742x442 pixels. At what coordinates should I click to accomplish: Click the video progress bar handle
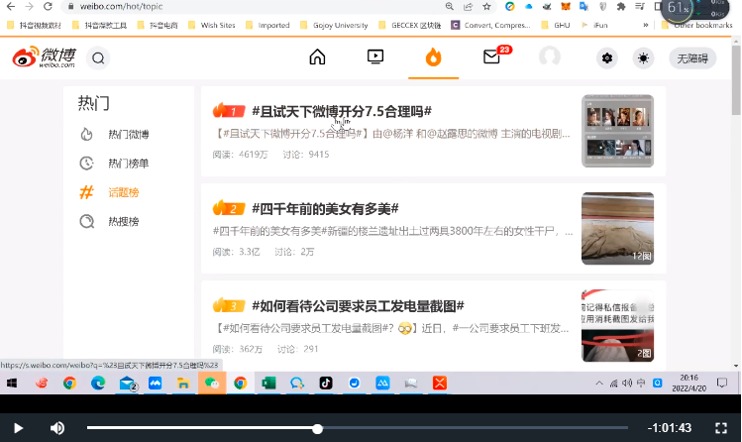coord(317,428)
